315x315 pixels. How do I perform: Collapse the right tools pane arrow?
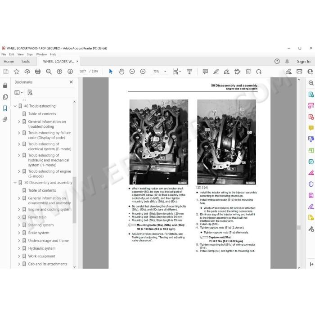[311, 265]
